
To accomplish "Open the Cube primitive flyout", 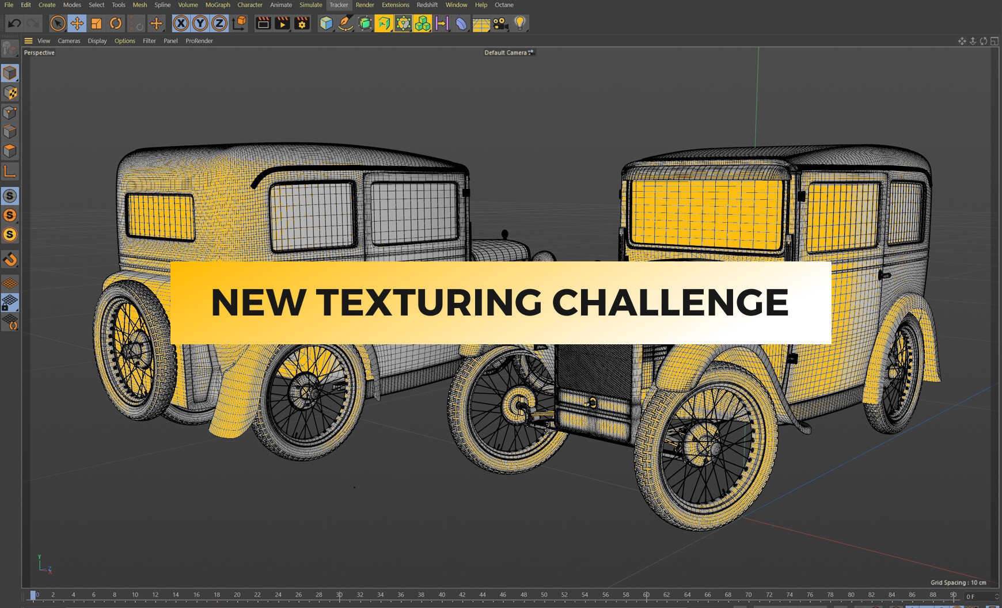I will coord(327,24).
